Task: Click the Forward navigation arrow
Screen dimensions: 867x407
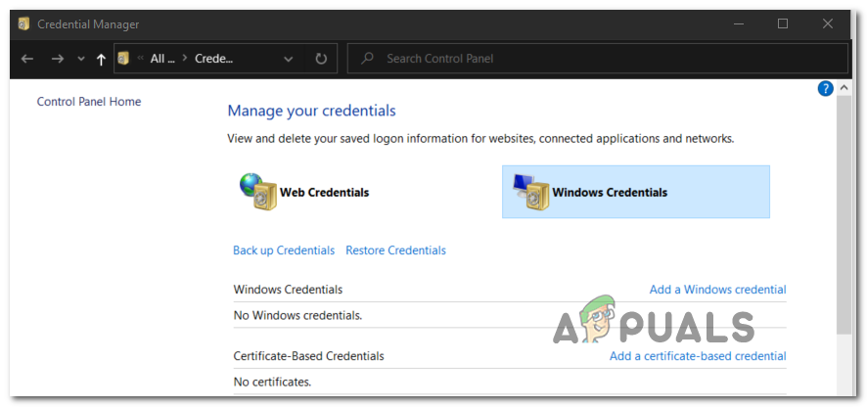Action: pos(57,59)
